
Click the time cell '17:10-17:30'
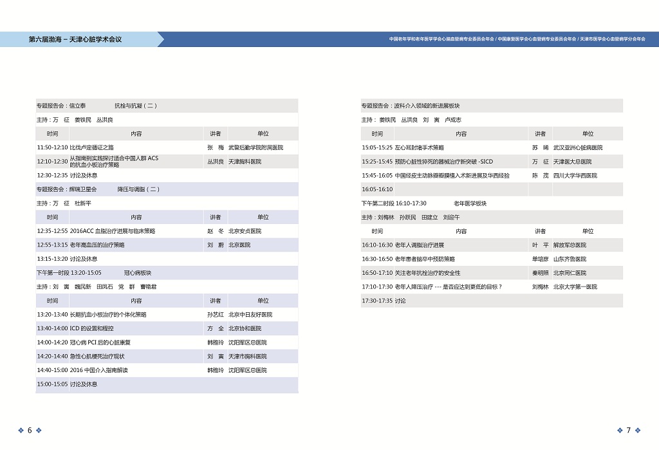tap(377, 287)
